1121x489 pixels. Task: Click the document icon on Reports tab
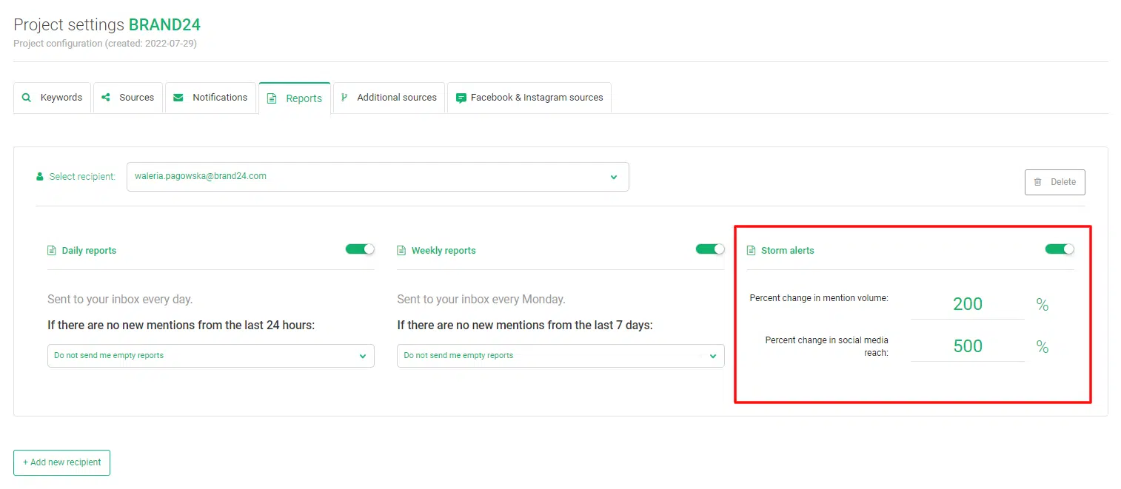coord(272,98)
